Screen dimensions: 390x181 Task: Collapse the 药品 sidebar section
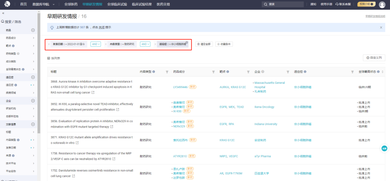tap(33, 30)
